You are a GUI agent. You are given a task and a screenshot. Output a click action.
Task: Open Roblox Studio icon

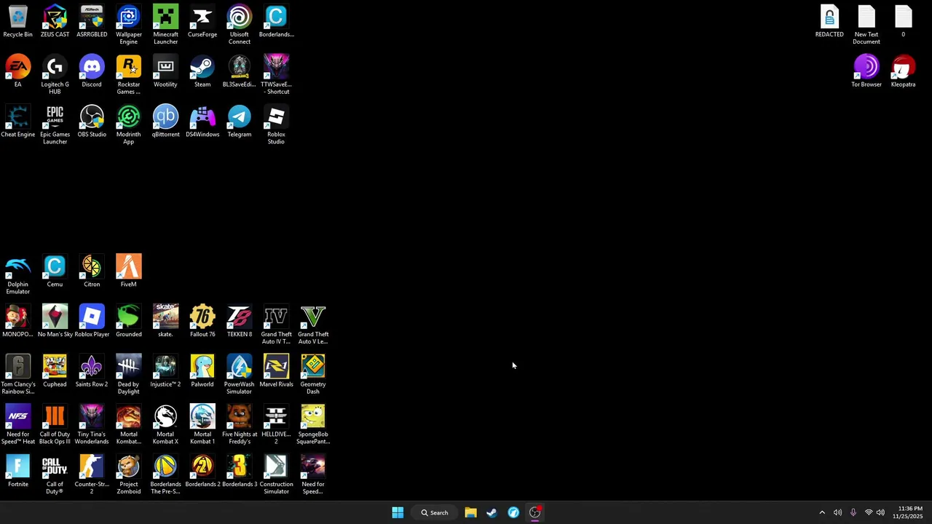[x=276, y=125]
